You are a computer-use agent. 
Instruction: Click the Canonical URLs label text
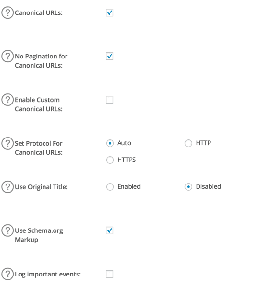(39, 12)
